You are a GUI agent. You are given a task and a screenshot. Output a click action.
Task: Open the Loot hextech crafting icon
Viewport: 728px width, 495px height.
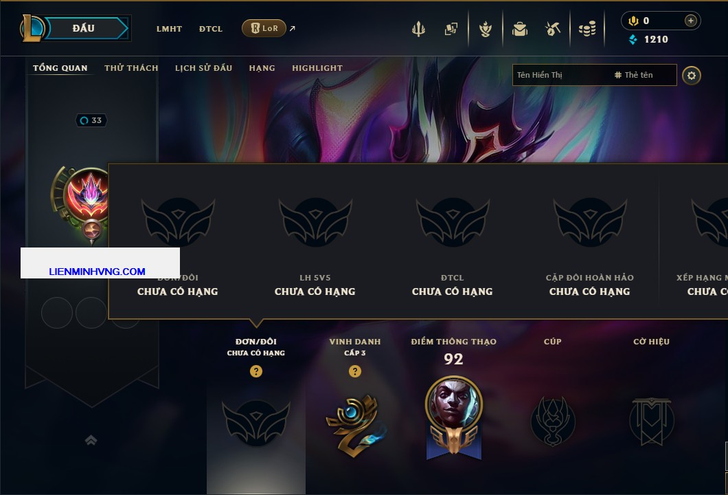pos(552,30)
